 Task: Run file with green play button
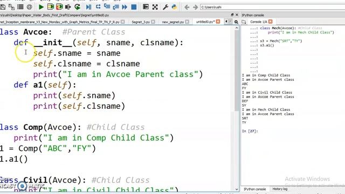coord(41,7)
